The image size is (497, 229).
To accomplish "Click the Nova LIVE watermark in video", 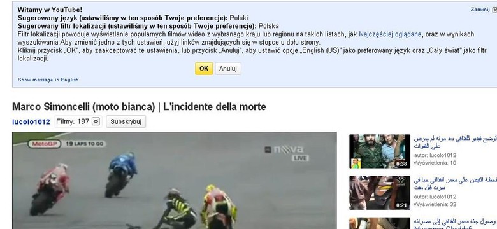I will [287, 153].
